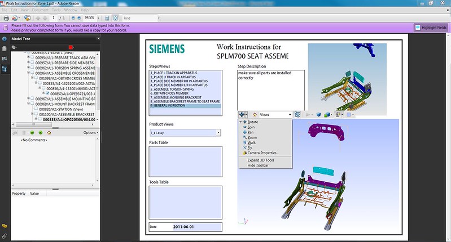Click in the Find search field
The width and height of the screenshot is (451, 242).
point(139,18)
